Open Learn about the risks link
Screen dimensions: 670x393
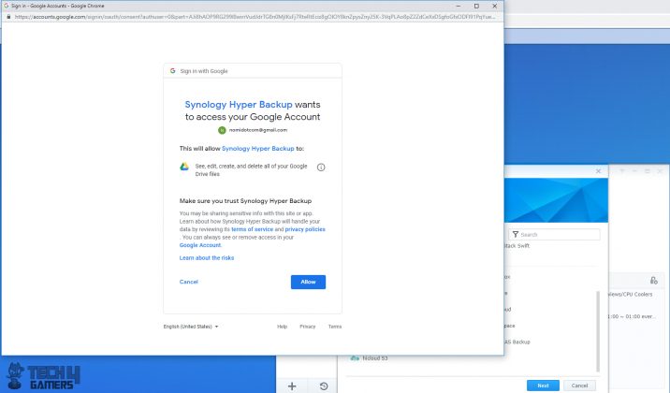click(x=207, y=258)
